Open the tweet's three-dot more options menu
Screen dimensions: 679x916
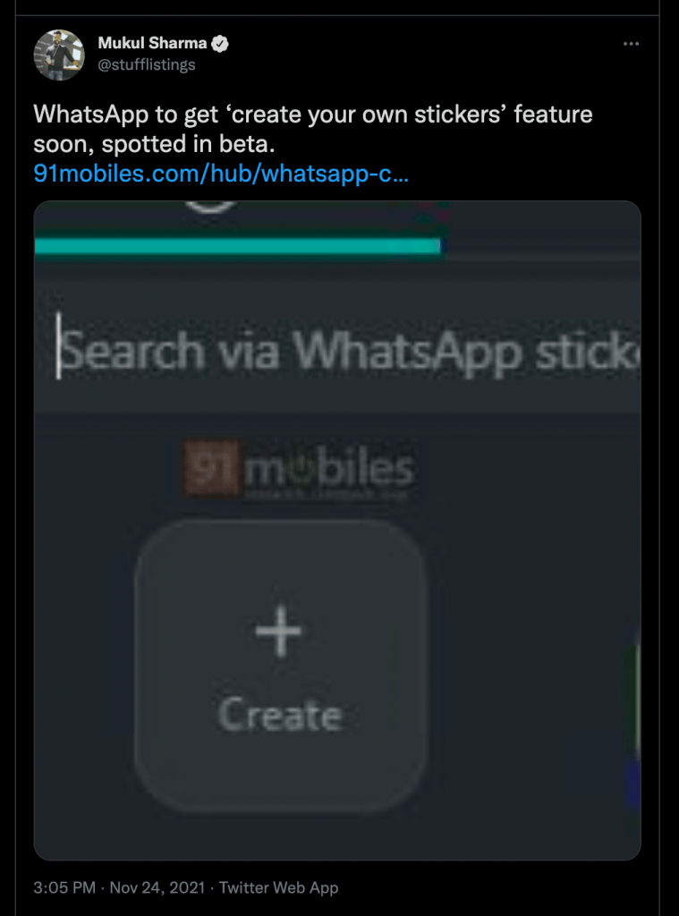click(631, 44)
